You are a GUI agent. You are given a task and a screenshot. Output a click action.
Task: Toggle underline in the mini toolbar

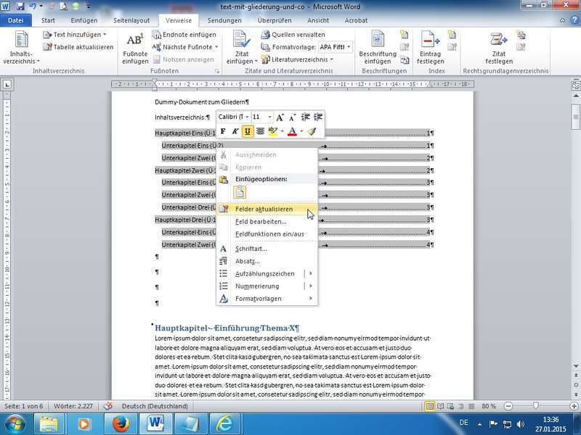click(248, 131)
